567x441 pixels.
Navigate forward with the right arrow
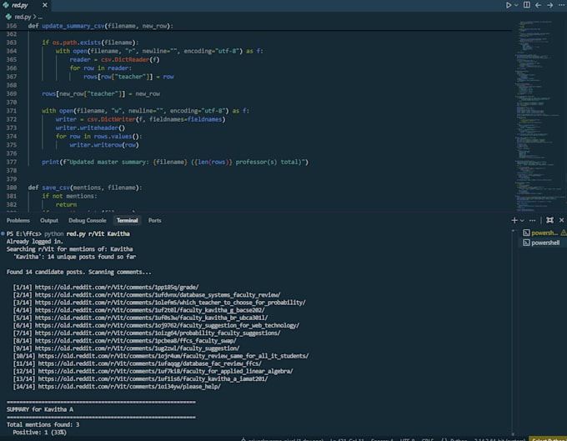tap(549, 5)
